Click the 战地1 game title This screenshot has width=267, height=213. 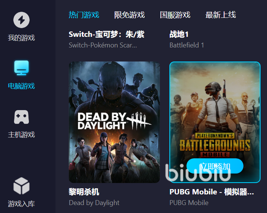179,34
